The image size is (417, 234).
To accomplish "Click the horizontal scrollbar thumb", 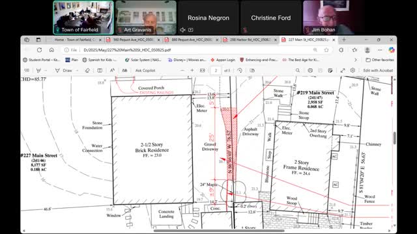I will tap(219, 231).
